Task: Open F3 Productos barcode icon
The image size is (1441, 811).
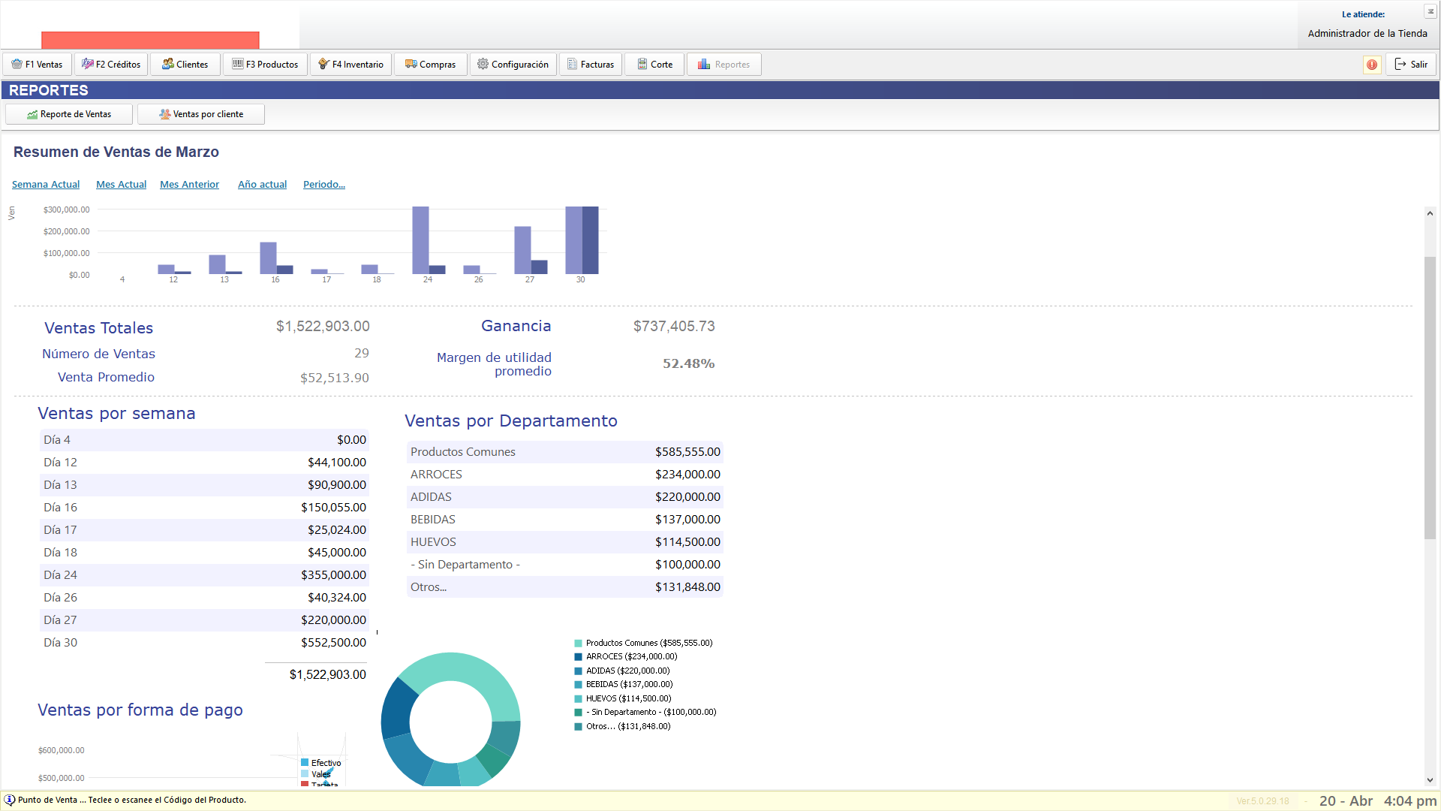Action: [238, 65]
